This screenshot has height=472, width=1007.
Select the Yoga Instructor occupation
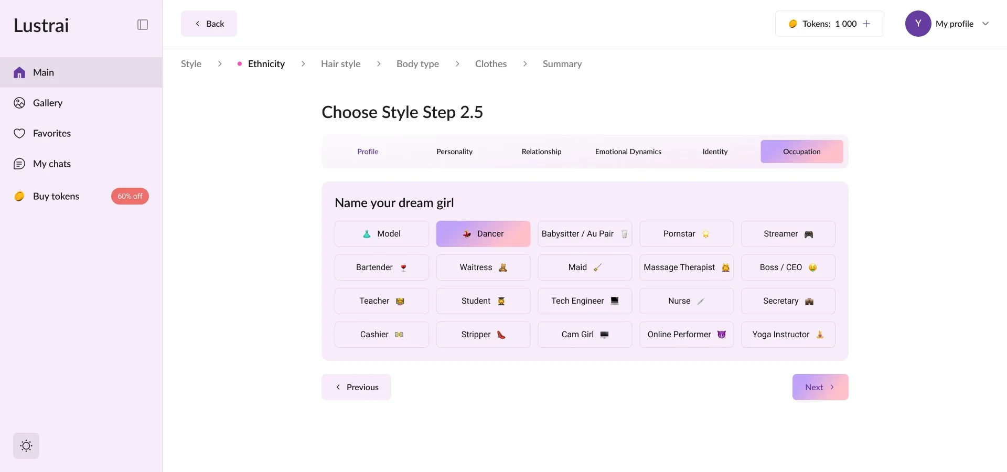point(788,335)
